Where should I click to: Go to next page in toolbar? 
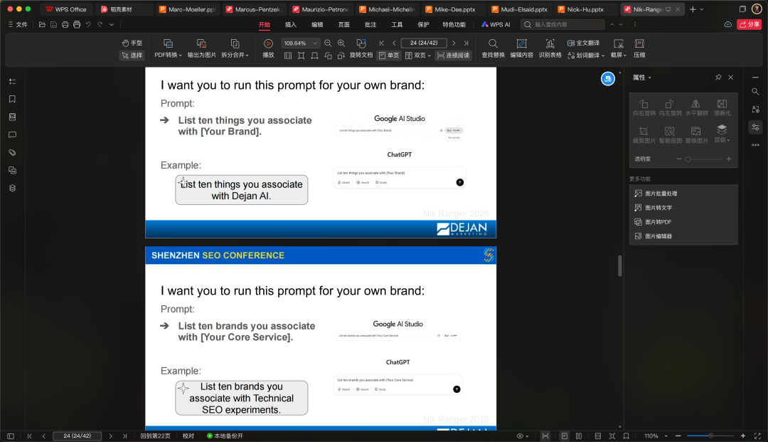(x=454, y=43)
